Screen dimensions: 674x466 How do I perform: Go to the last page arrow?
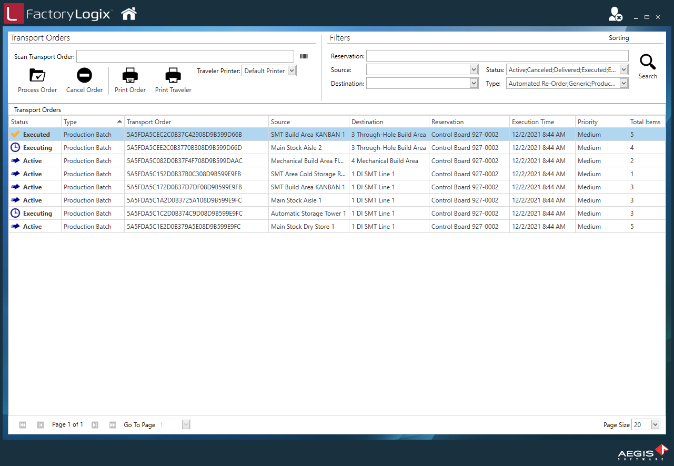point(113,425)
